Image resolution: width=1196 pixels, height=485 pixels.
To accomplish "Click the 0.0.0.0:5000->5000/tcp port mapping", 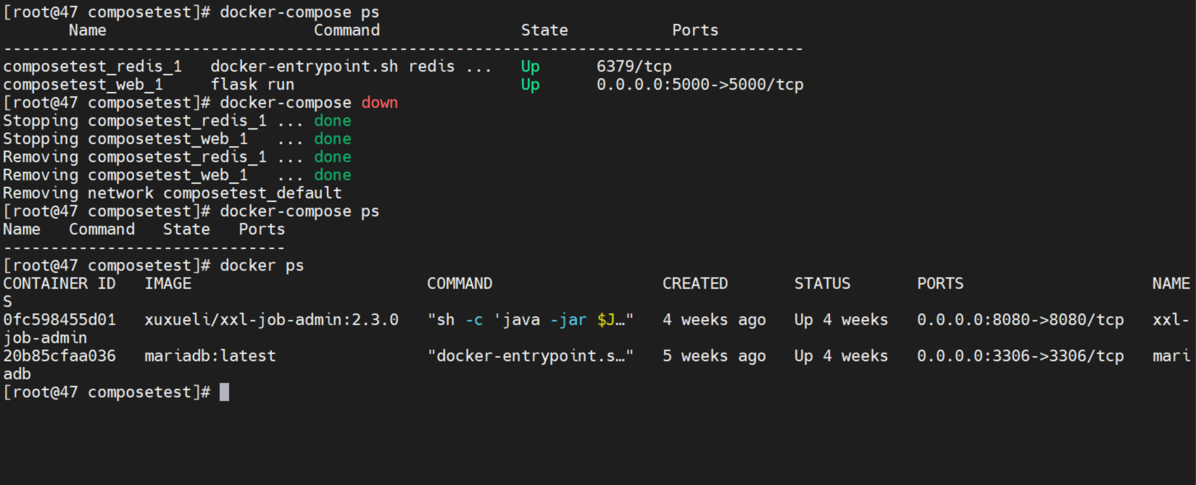I will (x=699, y=85).
